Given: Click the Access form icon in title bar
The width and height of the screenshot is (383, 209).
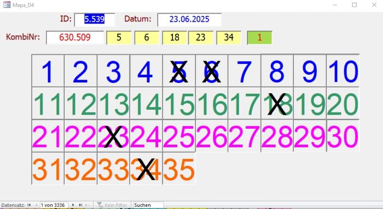Looking at the screenshot, I should pyautogui.click(x=7, y=4).
